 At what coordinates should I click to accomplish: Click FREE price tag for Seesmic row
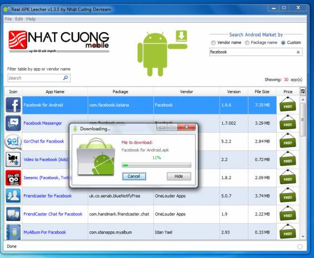[287, 177]
